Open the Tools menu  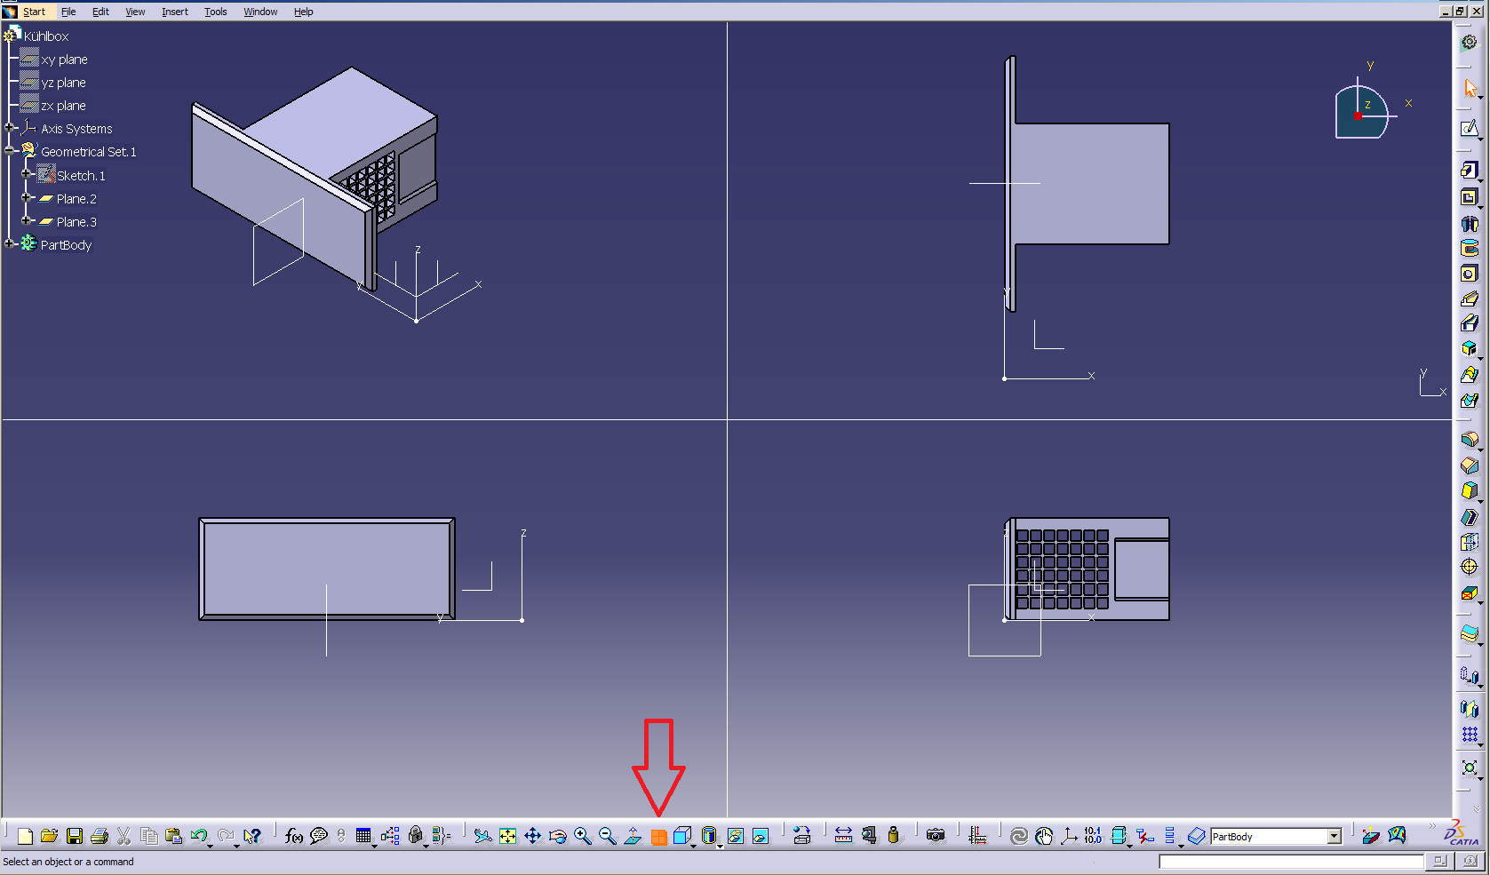click(x=215, y=12)
